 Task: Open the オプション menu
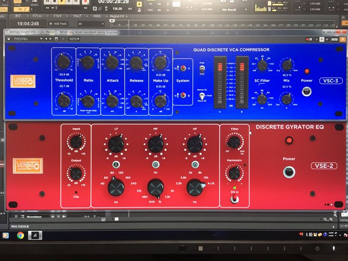(39, 16)
